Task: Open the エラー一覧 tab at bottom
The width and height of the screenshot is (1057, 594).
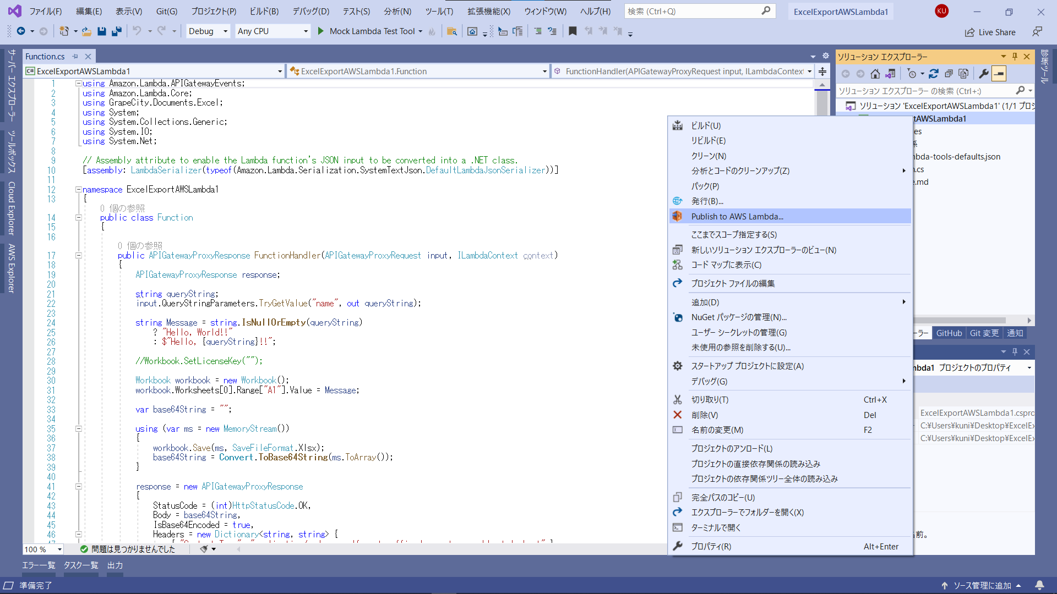Action: point(39,565)
